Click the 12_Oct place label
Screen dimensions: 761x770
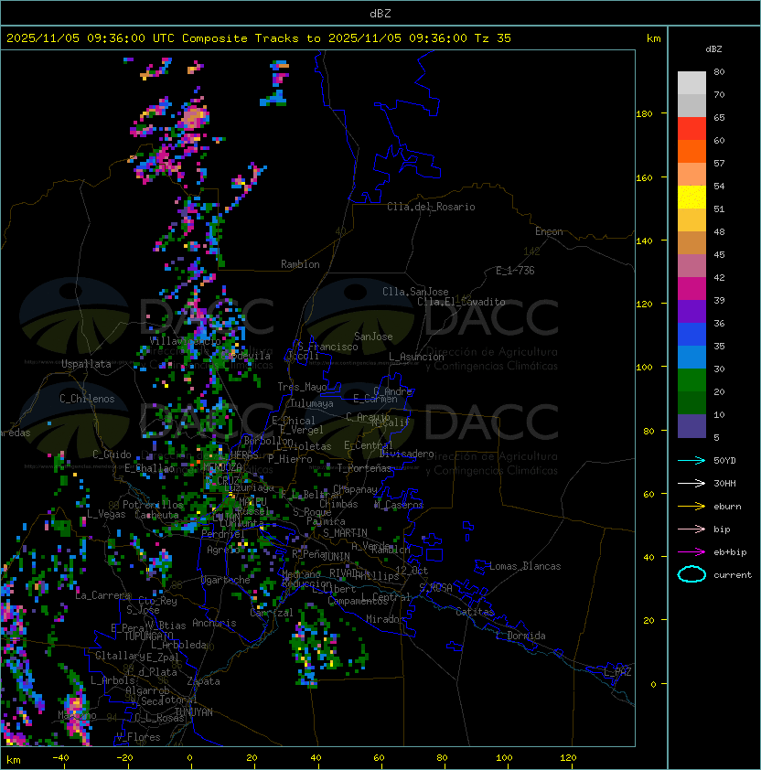412,571
